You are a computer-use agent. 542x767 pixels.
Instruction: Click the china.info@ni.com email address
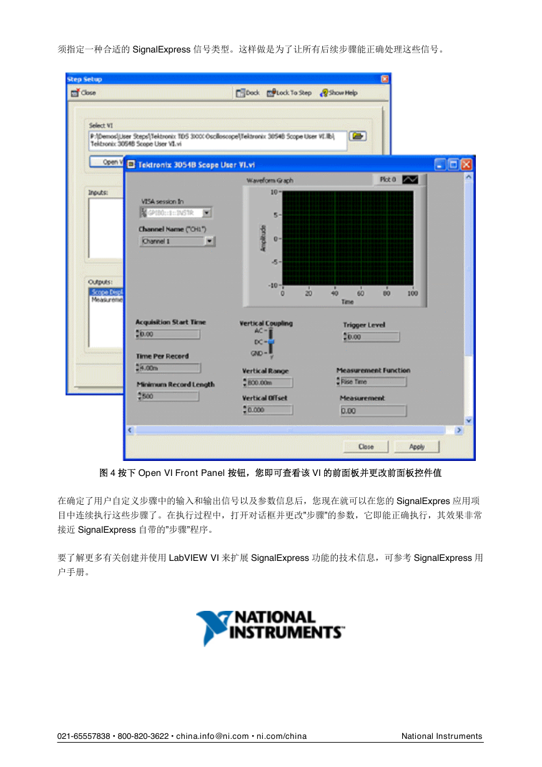click(212, 736)
